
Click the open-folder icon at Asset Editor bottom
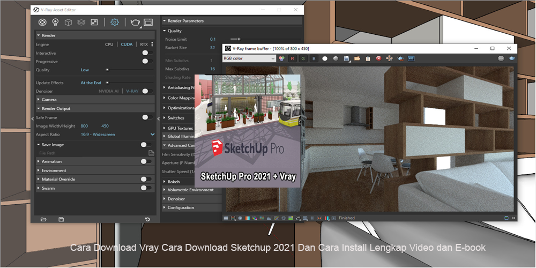43,219
